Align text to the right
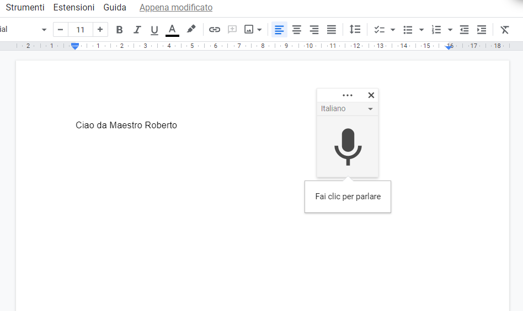This screenshot has width=523, height=311. pos(314,30)
